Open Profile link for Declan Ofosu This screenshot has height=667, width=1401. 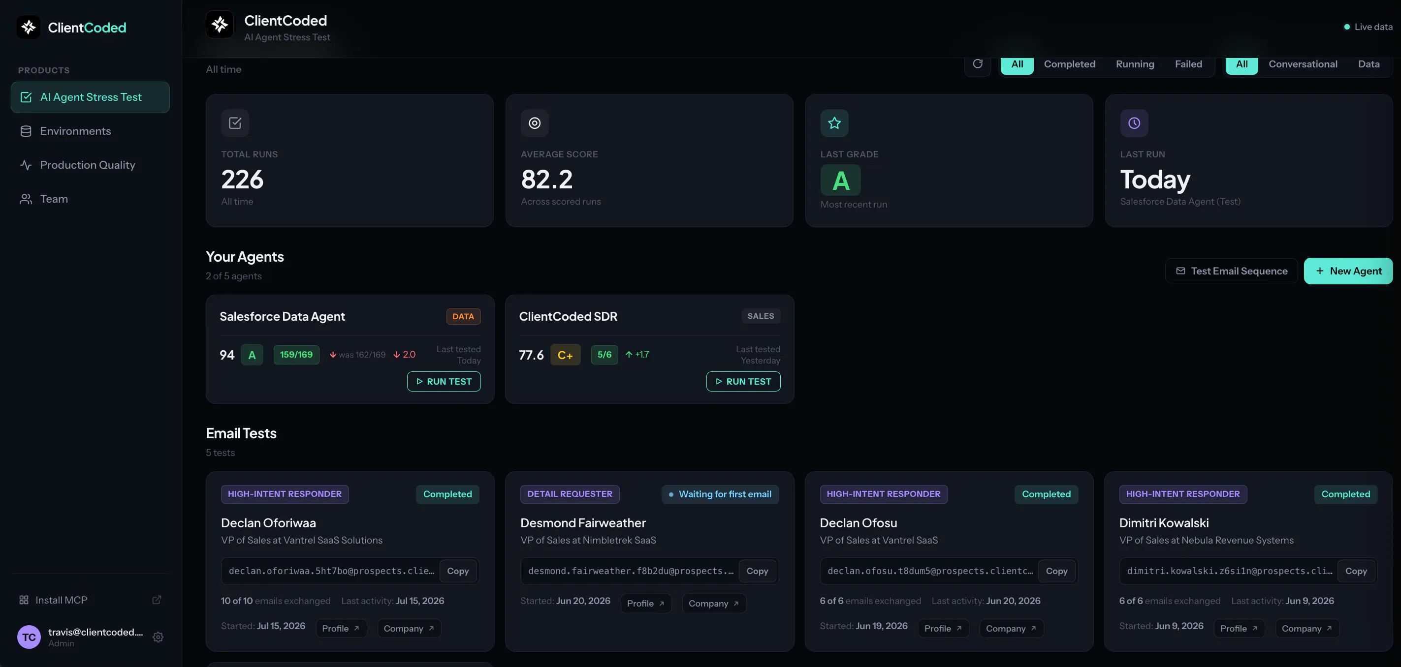pyautogui.click(x=943, y=629)
